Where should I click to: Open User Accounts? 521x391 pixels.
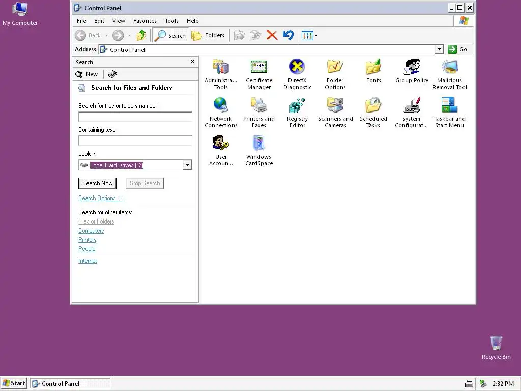tap(221, 151)
